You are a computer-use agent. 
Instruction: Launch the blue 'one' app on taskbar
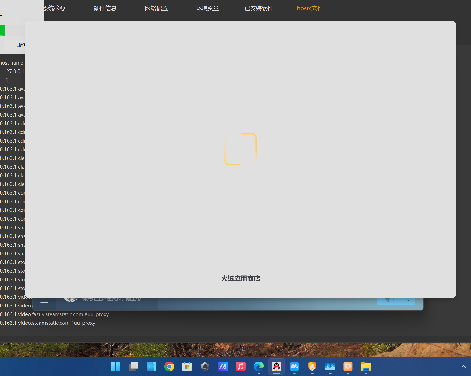click(151, 367)
